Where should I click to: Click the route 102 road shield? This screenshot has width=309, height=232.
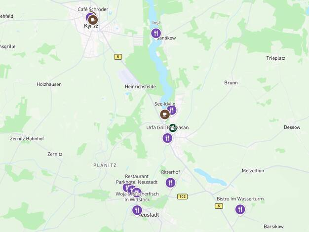tap(182, 196)
